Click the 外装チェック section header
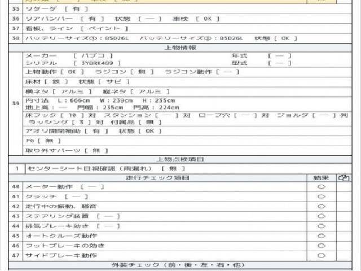This screenshot has height=271, width=361. [180, 265]
